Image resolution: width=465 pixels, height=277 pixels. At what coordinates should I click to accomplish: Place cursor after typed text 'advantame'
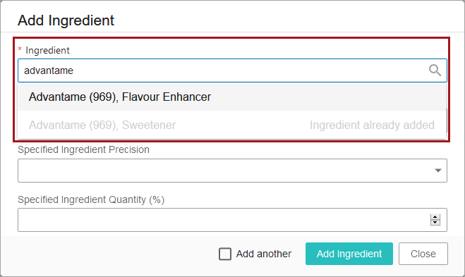pos(74,70)
